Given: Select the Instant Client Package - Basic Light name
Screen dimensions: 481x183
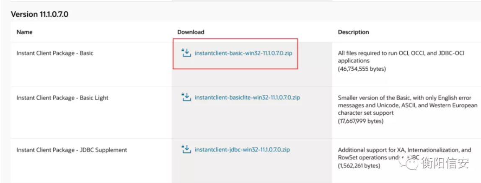Looking at the screenshot, I should 62,98.
